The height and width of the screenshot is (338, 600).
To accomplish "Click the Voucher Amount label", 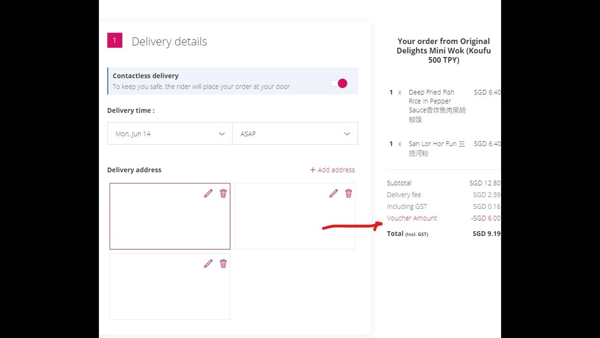I will pyautogui.click(x=412, y=218).
